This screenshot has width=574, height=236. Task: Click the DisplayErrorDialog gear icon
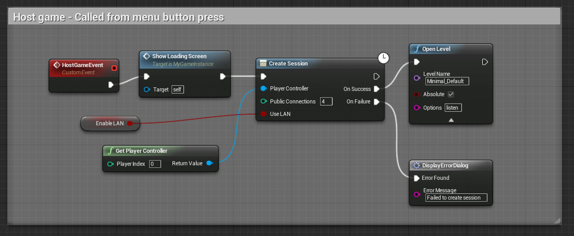pyautogui.click(x=417, y=165)
